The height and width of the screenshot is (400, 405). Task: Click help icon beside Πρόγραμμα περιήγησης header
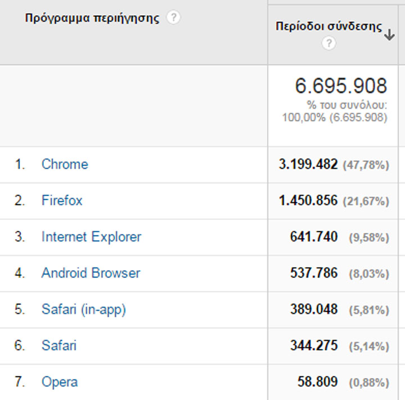174,18
